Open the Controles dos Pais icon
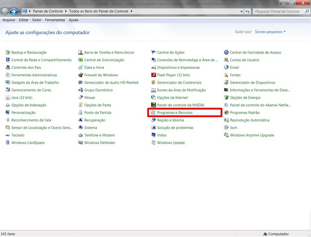Image resolution: width=311 pixels, height=237 pixels. (x=8, y=68)
